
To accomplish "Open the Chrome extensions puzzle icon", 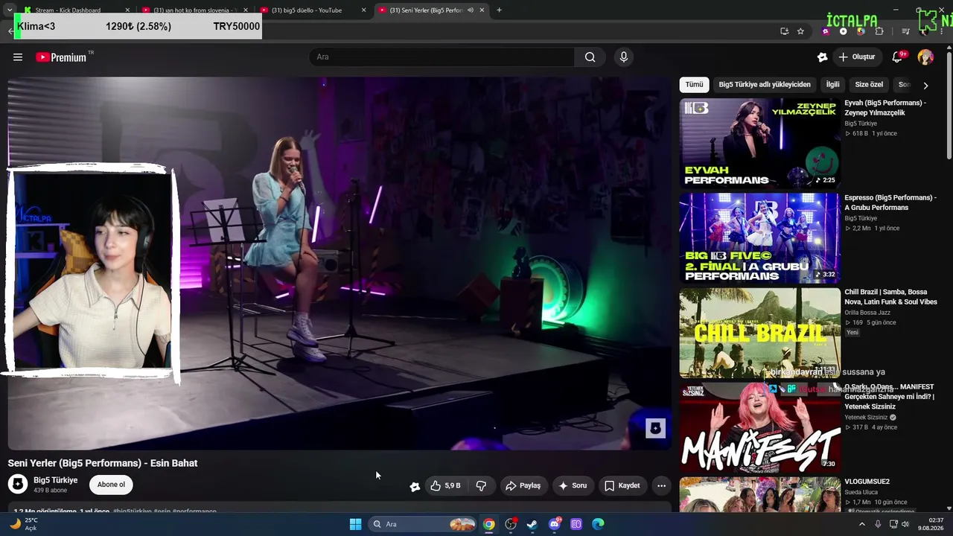I will pyautogui.click(x=879, y=31).
